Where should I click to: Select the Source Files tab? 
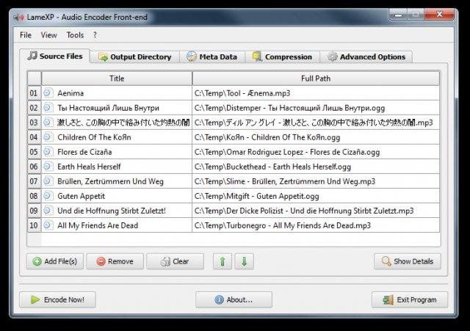tap(55, 56)
